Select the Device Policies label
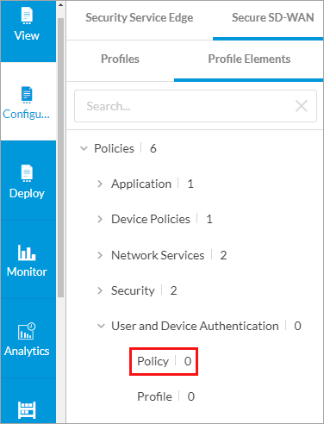Viewport: 324px width, 424px height. tap(151, 219)
